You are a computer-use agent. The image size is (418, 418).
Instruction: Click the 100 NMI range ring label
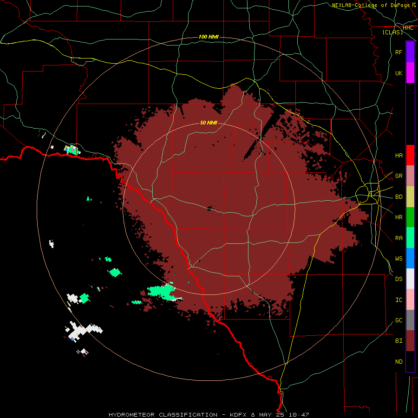(209, 37)
